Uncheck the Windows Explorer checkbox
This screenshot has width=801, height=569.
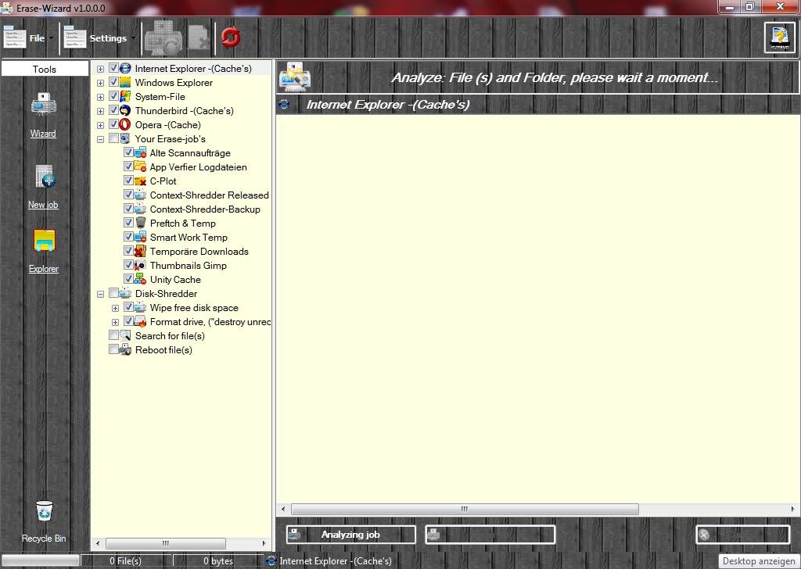click(113, 82)
